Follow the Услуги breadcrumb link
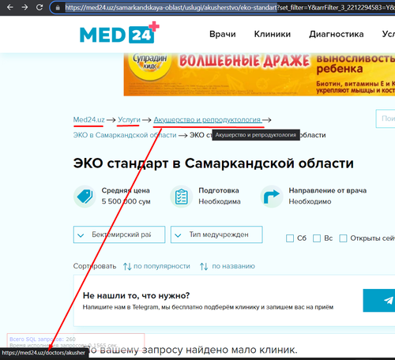Image resolution: width=395 pixels, height=360 pixels. click(129, 120)
